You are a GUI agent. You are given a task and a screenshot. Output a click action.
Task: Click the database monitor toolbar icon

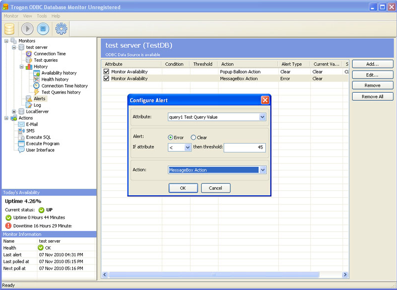[9, 29]
